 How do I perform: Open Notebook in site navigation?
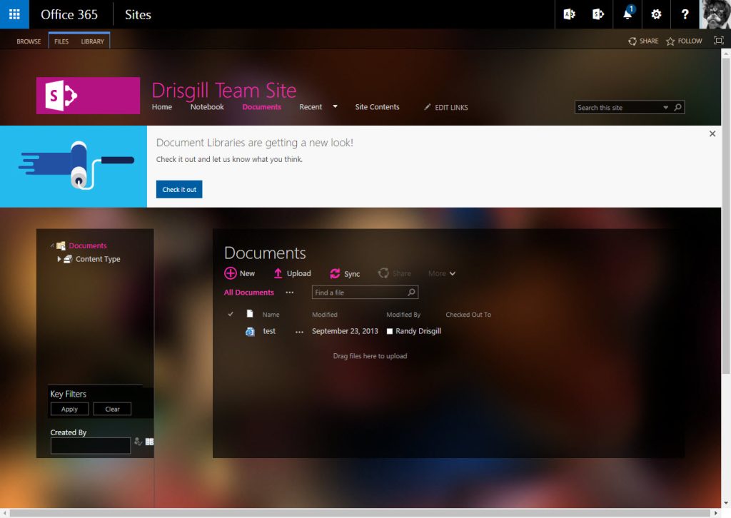point(207,107)
